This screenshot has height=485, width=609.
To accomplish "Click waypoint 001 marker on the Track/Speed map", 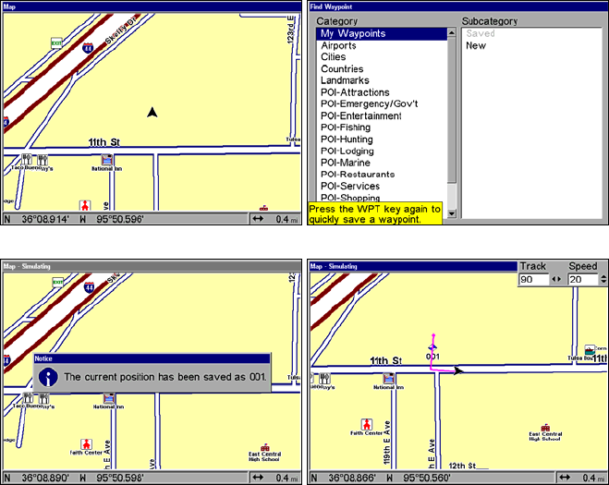I will (x=432, y=347).
